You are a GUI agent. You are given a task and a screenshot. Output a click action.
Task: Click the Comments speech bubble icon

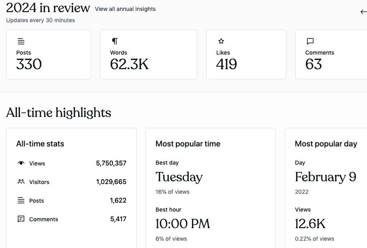pos(310,41)
